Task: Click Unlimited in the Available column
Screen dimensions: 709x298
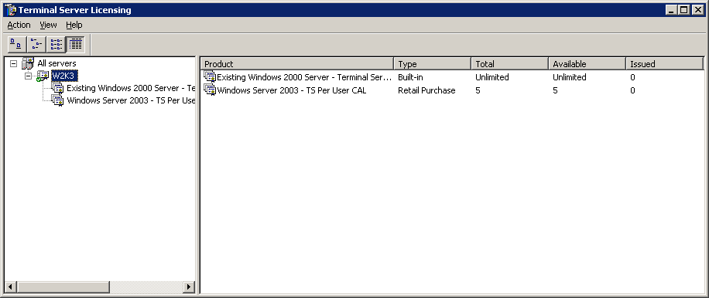Action: click(x=569, y=77)
